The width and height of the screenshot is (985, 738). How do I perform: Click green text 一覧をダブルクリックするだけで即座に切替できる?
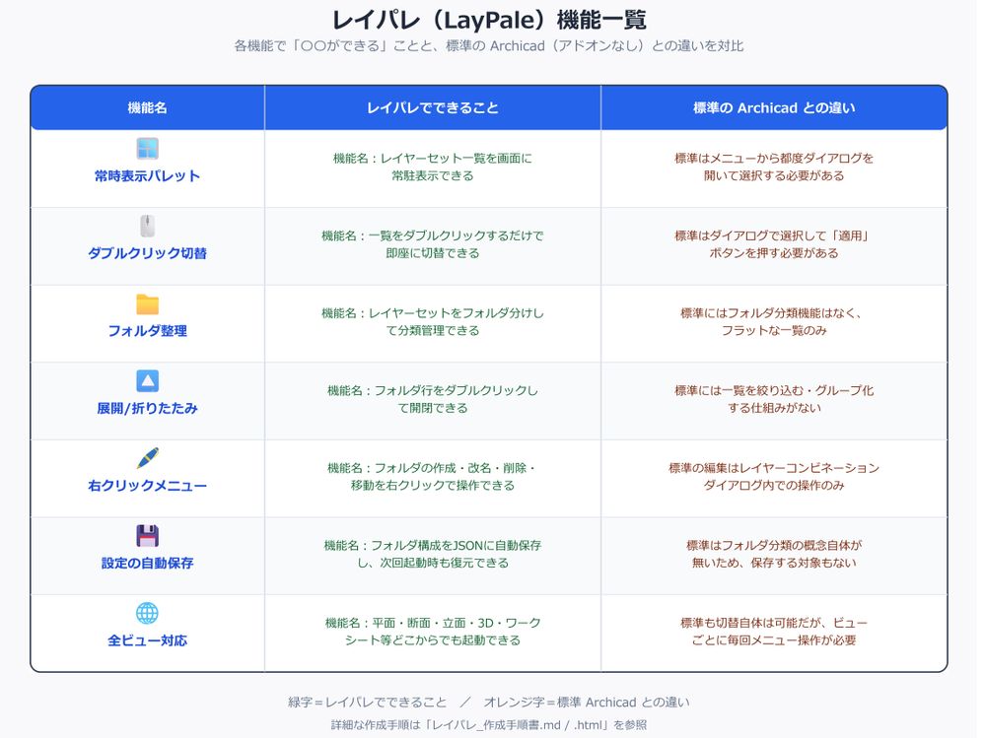(x=433, y=244)
